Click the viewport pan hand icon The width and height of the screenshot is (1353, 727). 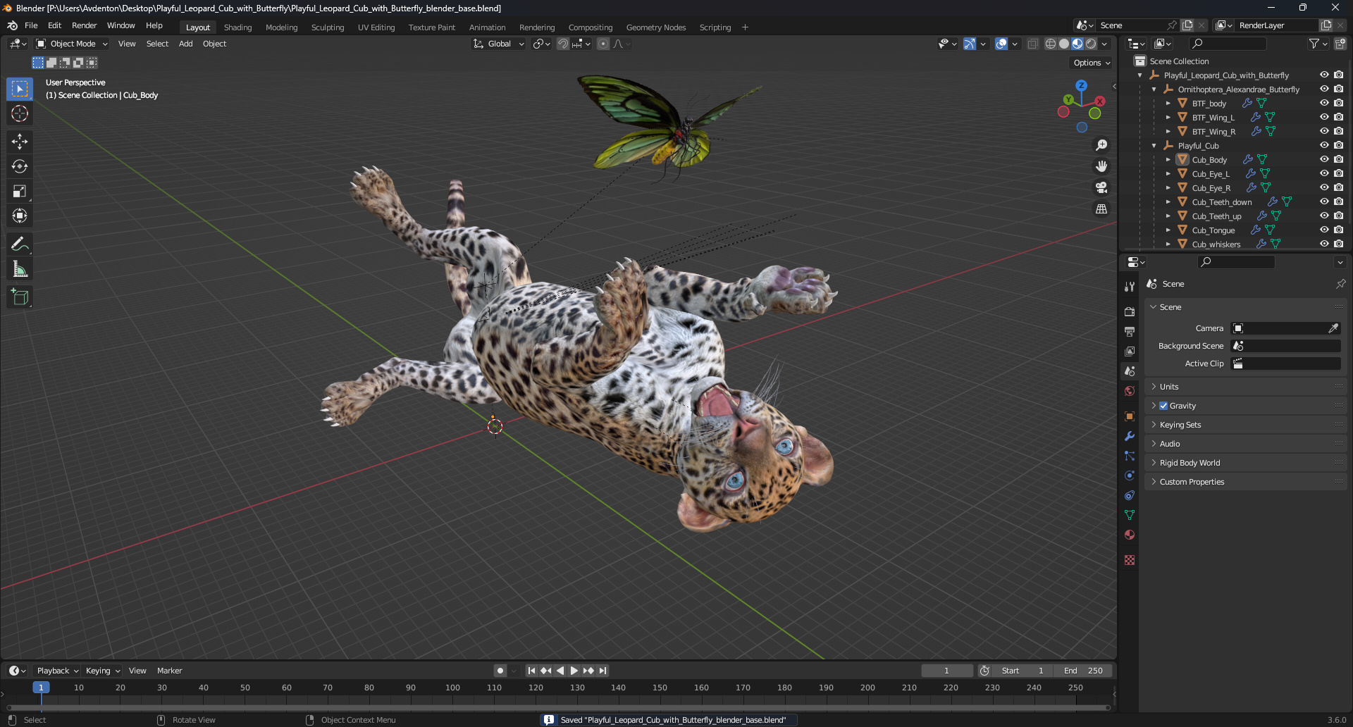(x=1101, y=166)
